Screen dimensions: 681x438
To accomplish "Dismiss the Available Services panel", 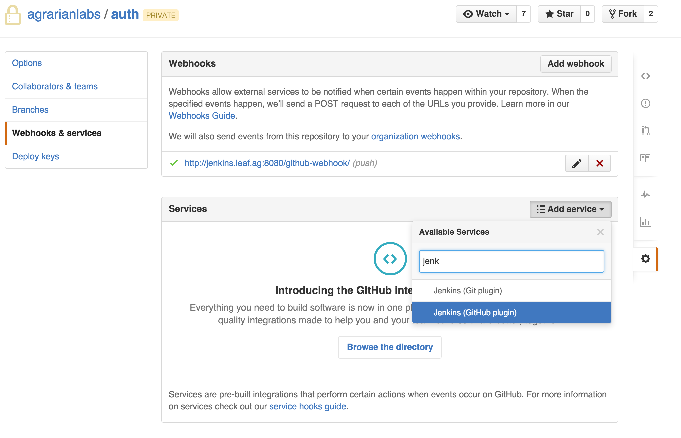I will [600, 232].
